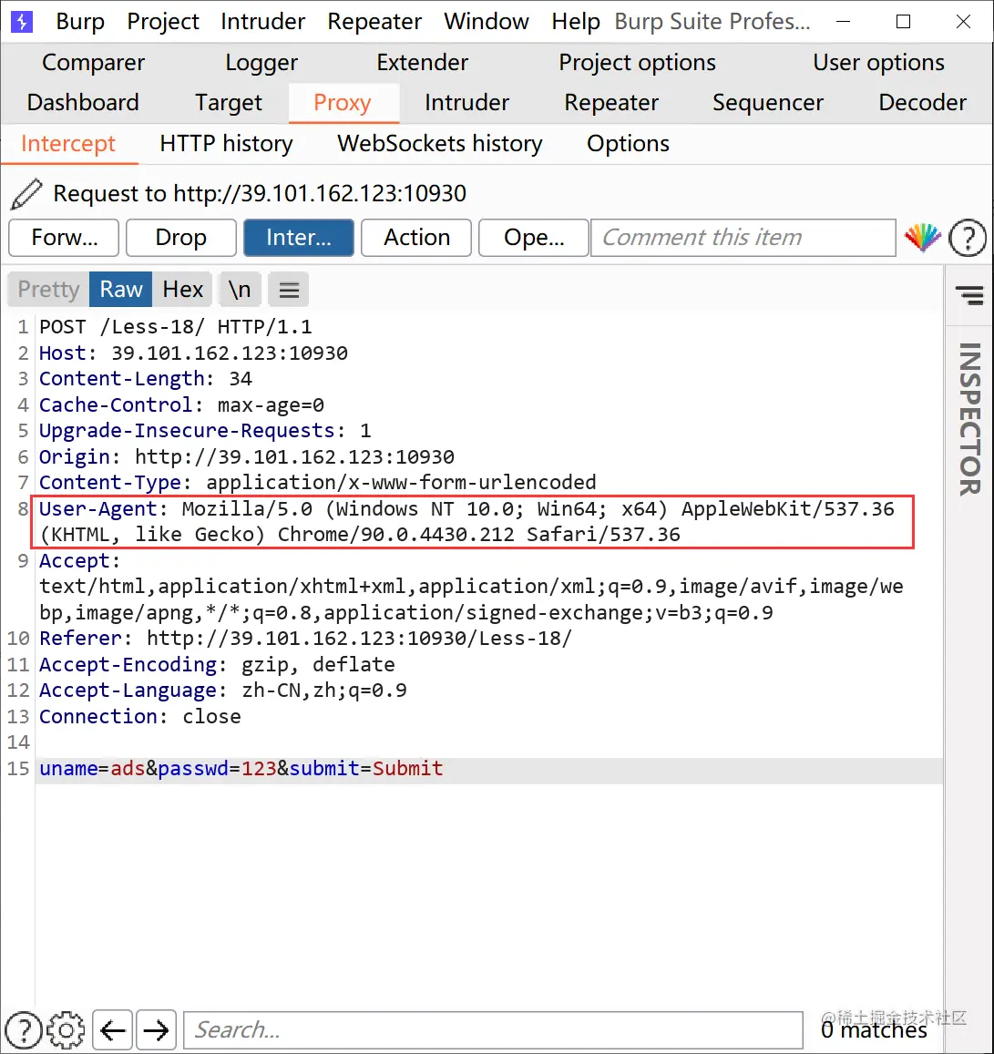The height and width of the screenshot is (1054, 994).
Task: Maximize the Burp Suite window
Action: [x=903, y=22]
